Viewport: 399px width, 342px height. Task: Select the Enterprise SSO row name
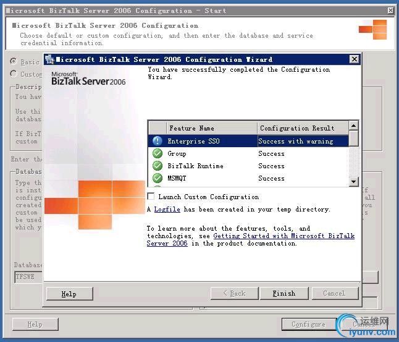click(193, 141)
